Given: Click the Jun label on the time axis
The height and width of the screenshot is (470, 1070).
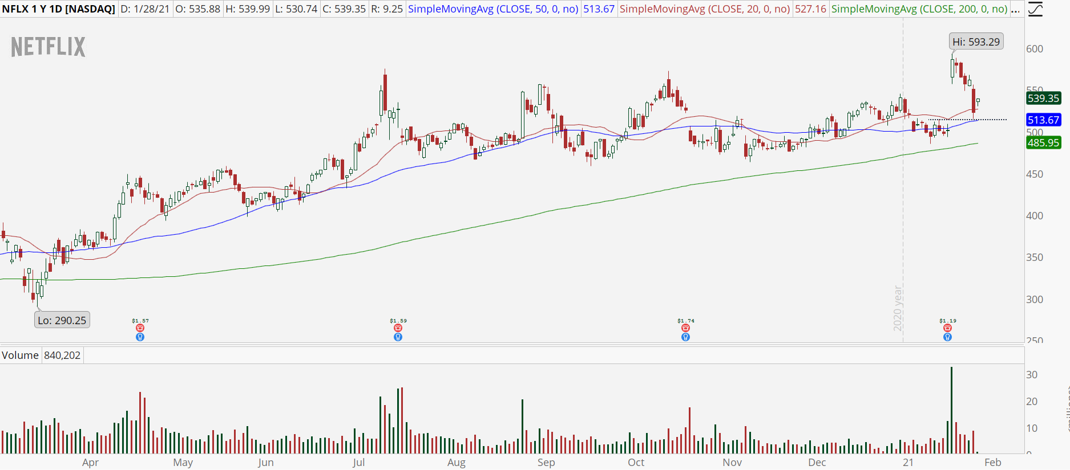Looking at the screenshot, I should pyautogui.click(x=266, y=463).
